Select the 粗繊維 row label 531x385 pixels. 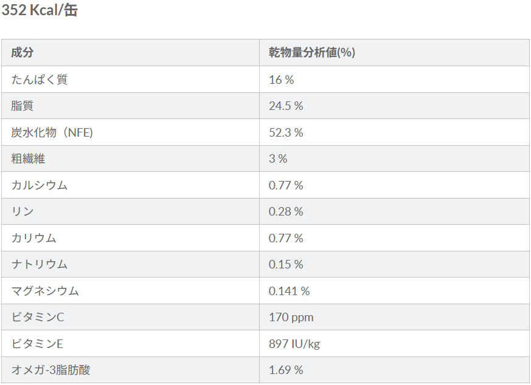click(x=28, y=158)
